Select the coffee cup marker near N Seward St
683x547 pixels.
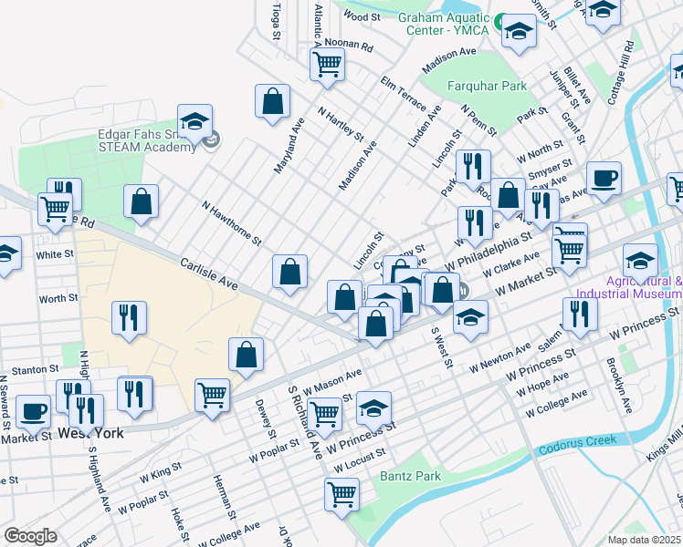[33, 413]
